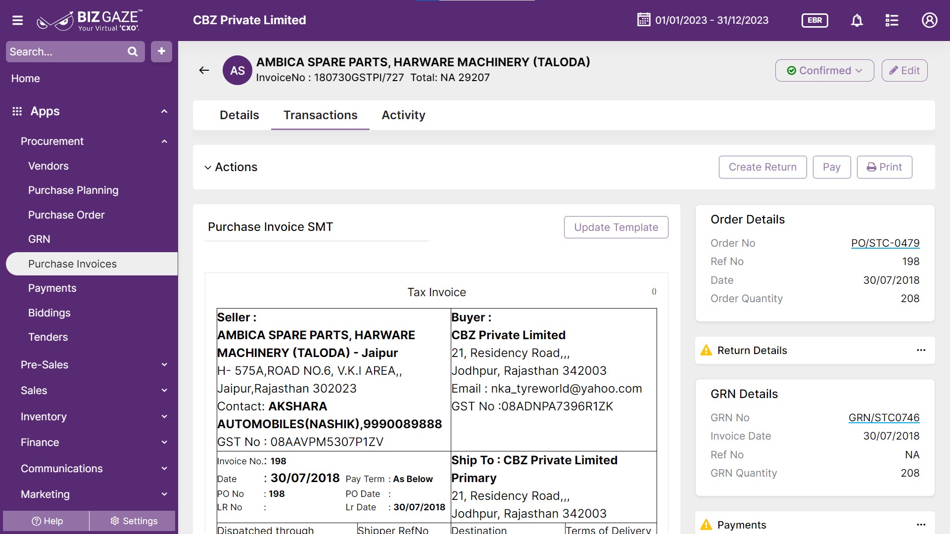This screenshot has width=950, height=534.
Task: Expand the Communications menu
Action: click(x=94, y=469)
